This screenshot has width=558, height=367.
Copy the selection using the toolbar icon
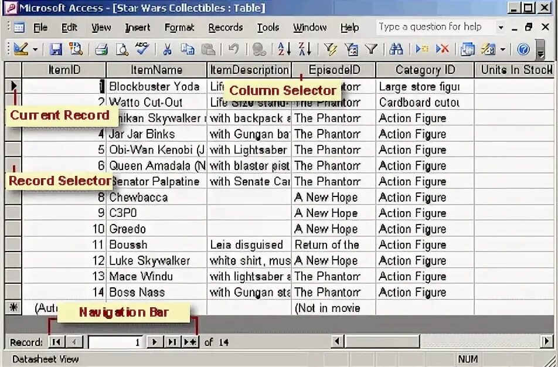click(188, 49)
